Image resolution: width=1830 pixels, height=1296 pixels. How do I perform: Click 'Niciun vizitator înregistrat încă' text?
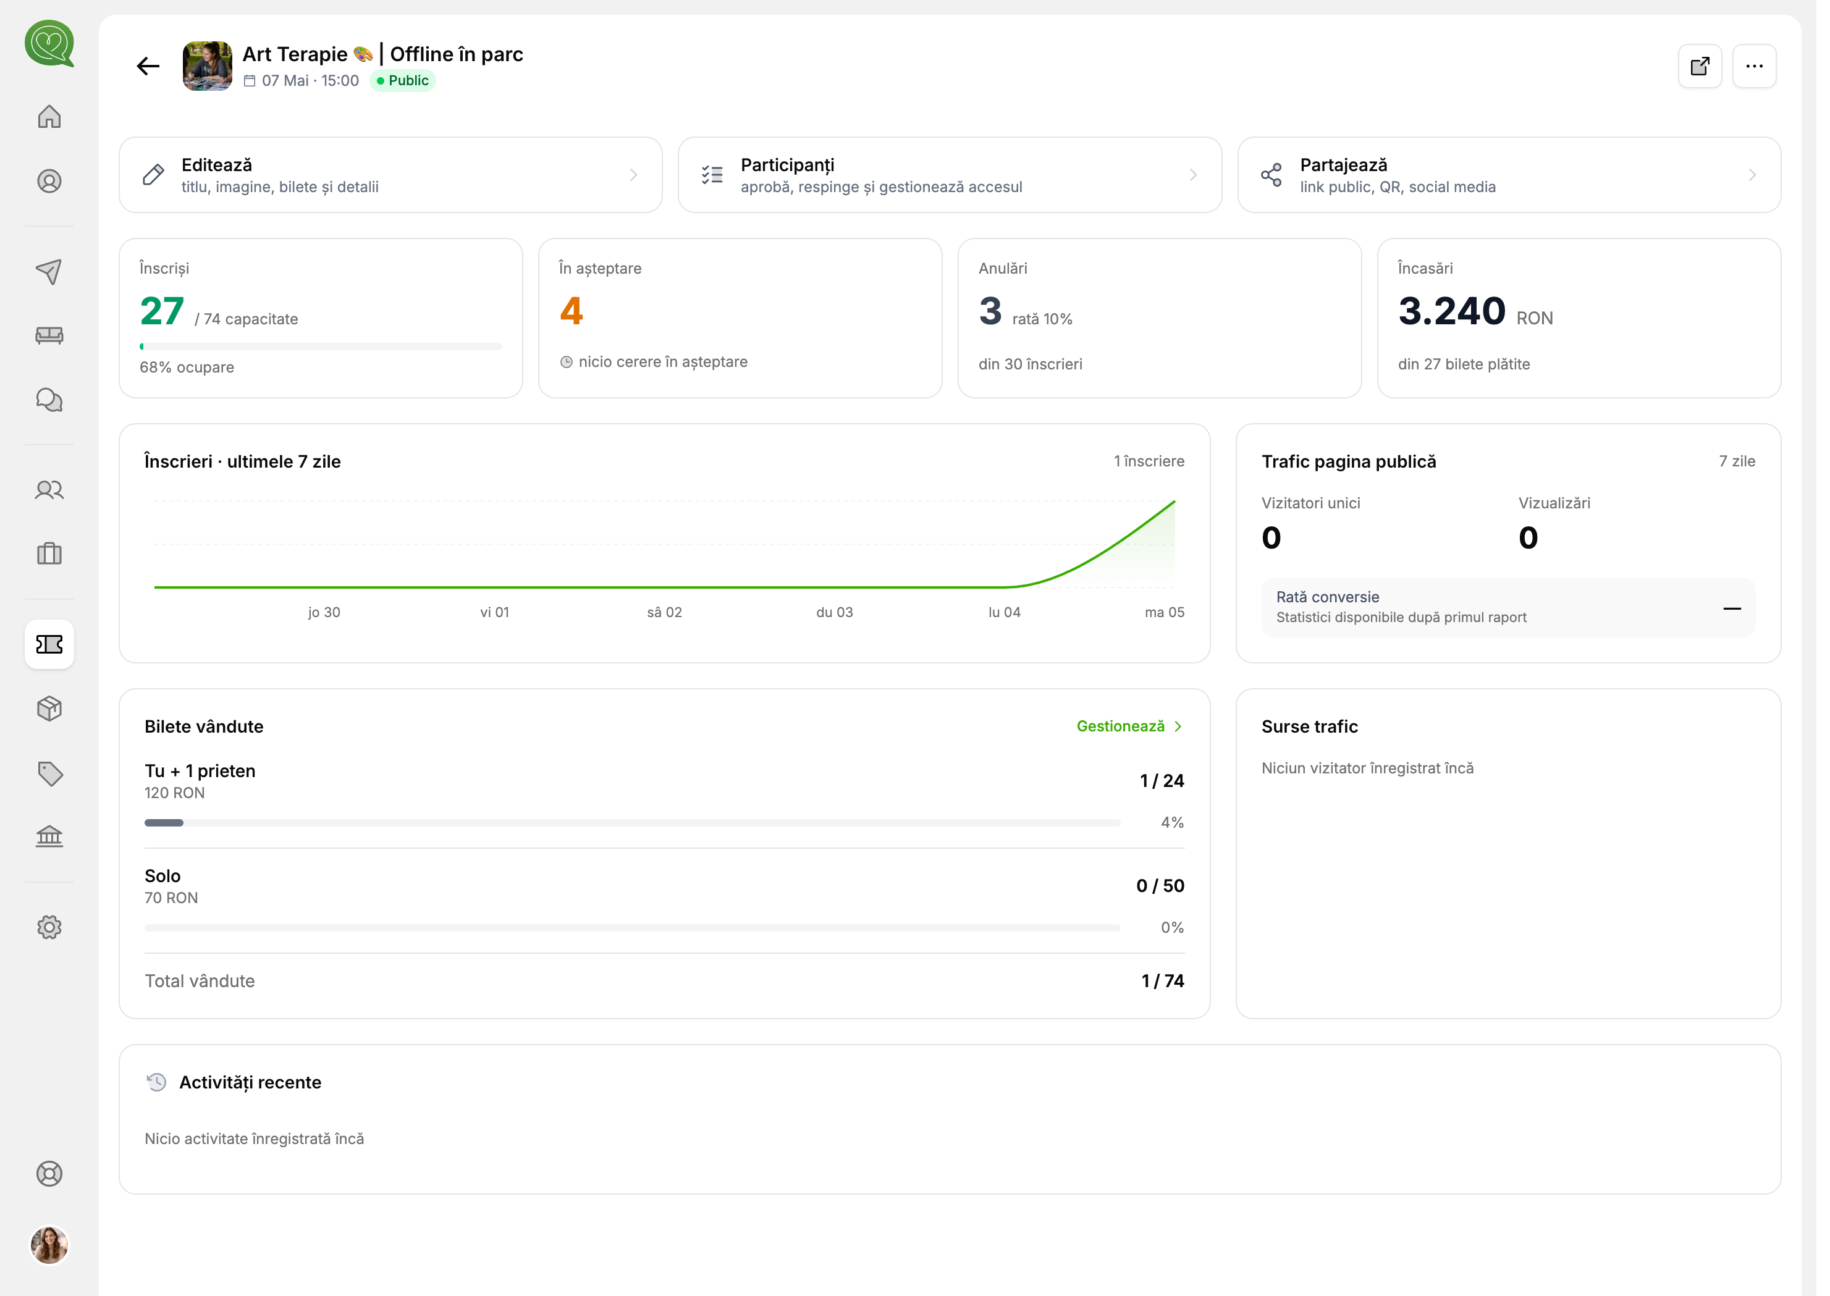tap(1368, 768)
